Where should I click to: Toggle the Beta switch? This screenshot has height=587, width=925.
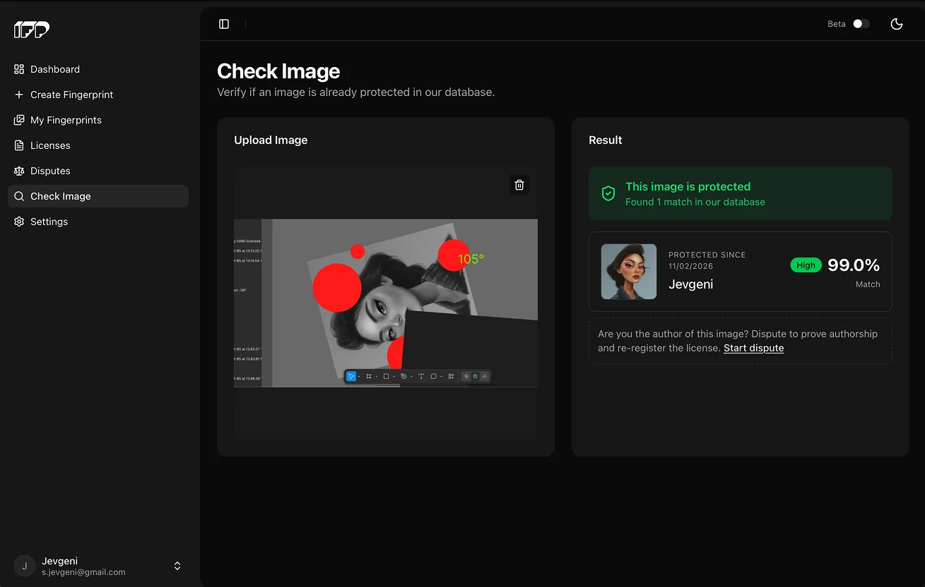(x=861, y=24)
